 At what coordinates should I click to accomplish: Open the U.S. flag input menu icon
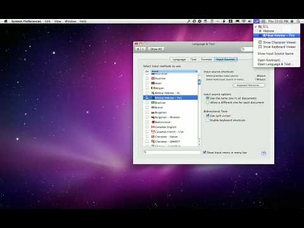tap(256, 22)
